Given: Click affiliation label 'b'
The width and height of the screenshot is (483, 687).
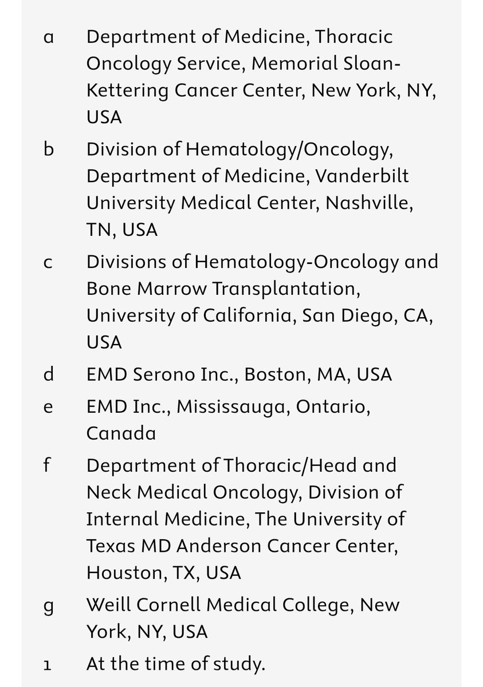Looking at the screenshot, I should pyautogui.click(x=48, y=149).
